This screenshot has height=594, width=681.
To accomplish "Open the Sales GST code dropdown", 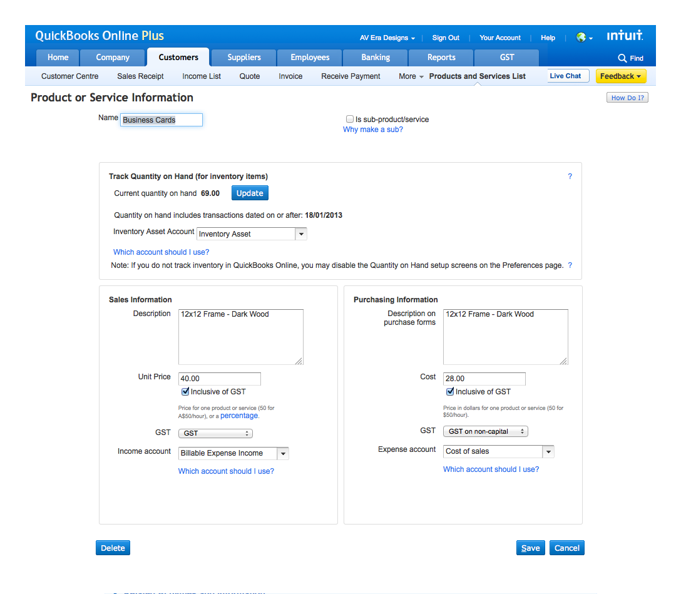I will point(215,433).
